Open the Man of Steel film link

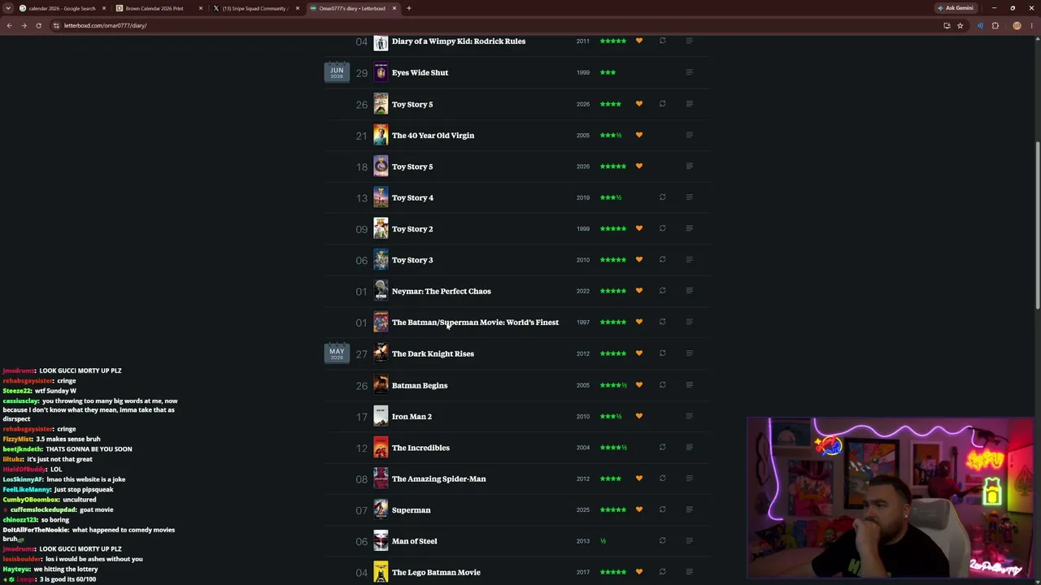click(x=414, y=541)
